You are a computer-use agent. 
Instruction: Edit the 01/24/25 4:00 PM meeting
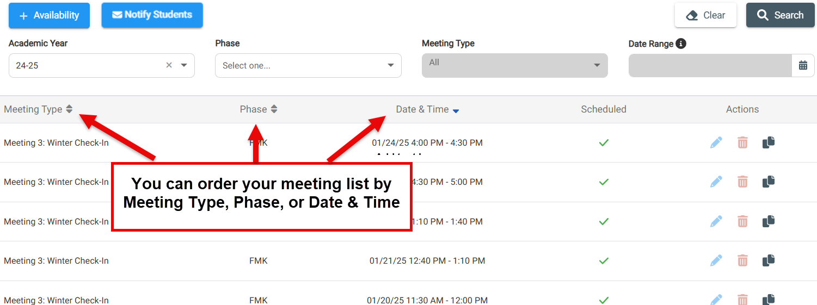coord(716,142)
